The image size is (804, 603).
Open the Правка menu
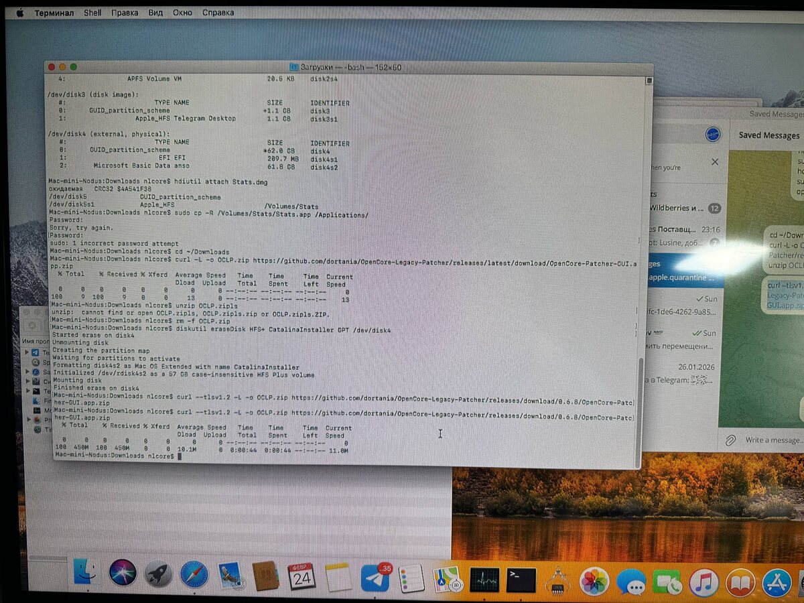tap(125, 13)
